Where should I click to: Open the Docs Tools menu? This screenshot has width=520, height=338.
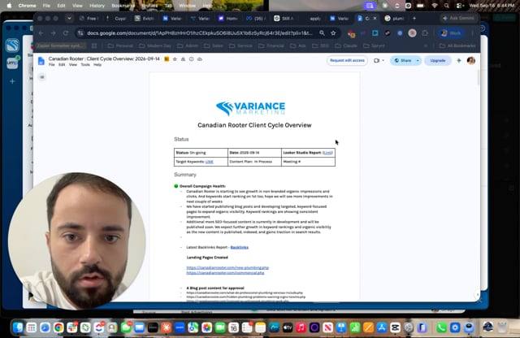click(85, 65)
